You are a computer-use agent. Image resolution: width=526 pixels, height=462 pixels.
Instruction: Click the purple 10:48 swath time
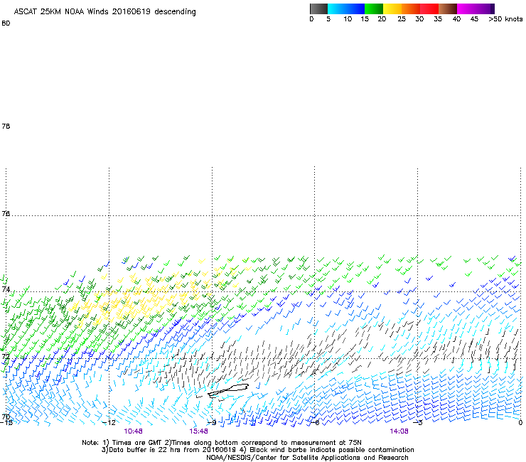point(133,431)
